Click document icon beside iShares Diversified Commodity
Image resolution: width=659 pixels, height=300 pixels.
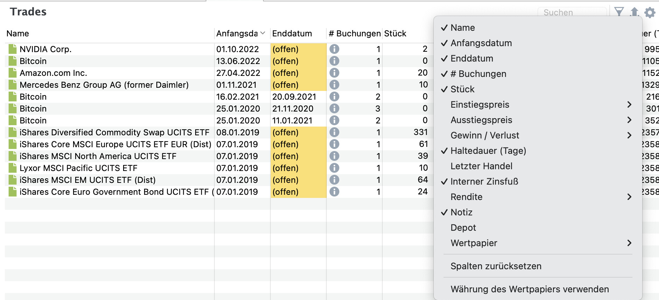tap(13, 132)
